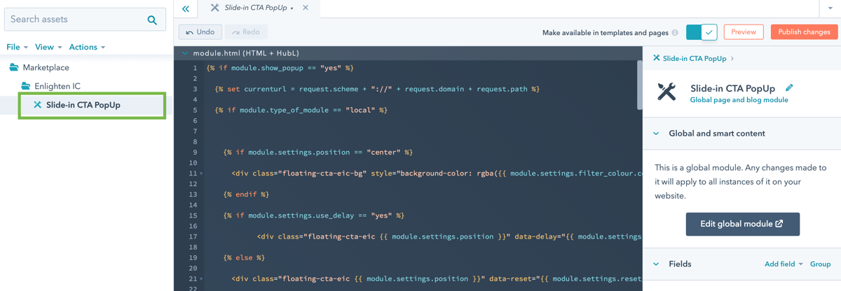Click the code editor vertical scrollbar
The height and width of the screenshot is (291, 841).
[x=640, y=85]
